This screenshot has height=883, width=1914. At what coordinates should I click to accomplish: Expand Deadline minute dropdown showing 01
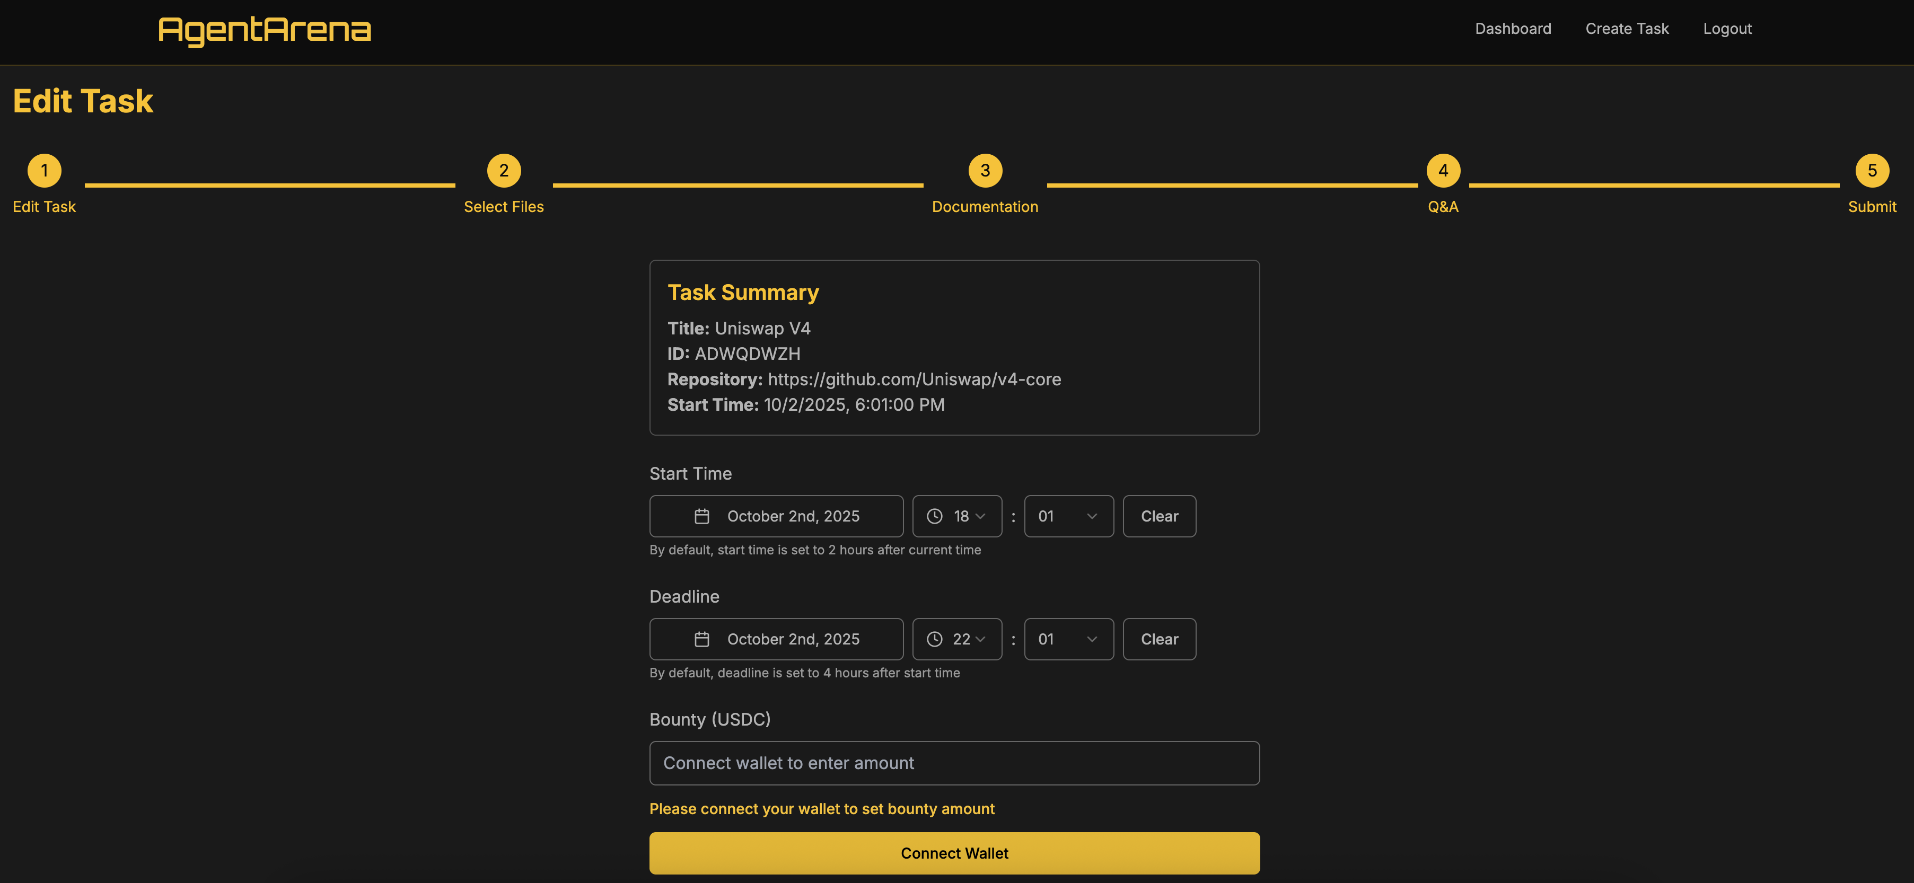pyautogui.click(x=1068, y=639)
